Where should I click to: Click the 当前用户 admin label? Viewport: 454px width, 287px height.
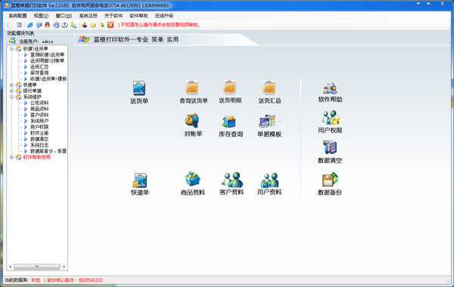coord(36,42)
